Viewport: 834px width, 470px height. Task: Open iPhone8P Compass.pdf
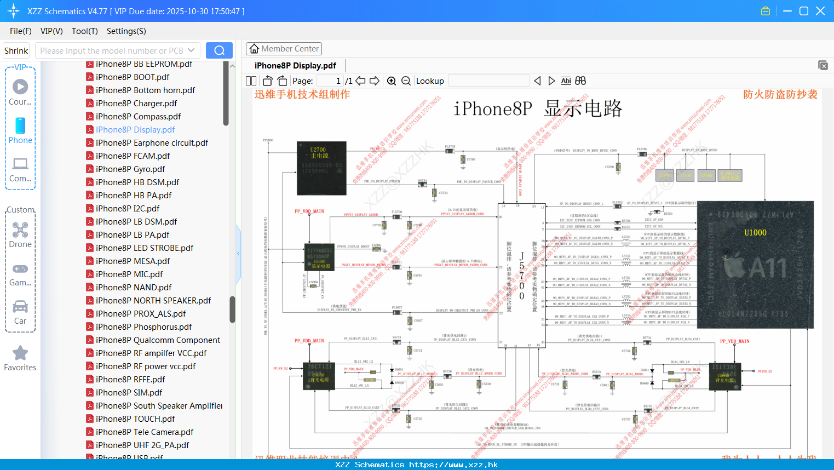pos(138,117)
